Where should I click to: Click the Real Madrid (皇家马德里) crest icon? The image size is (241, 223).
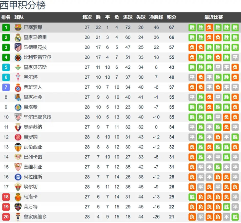[18, 37]
